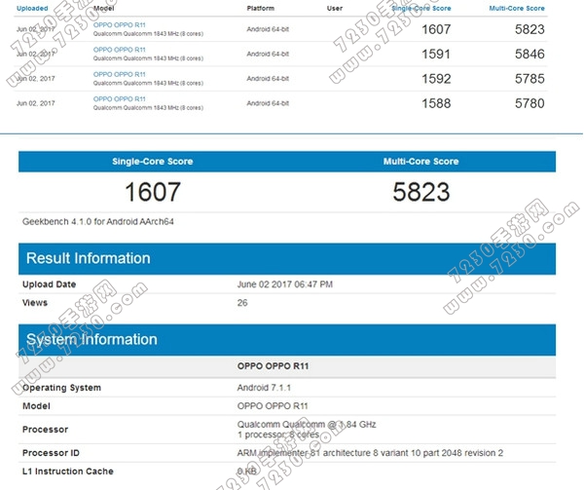Sort results by Uploaded column header

[x=32, y=8]
